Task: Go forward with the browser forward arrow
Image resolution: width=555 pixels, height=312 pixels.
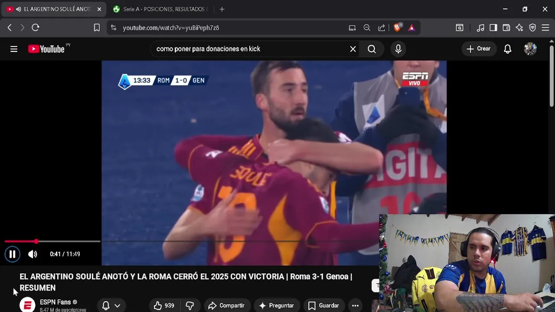Action: click(22, 28)
